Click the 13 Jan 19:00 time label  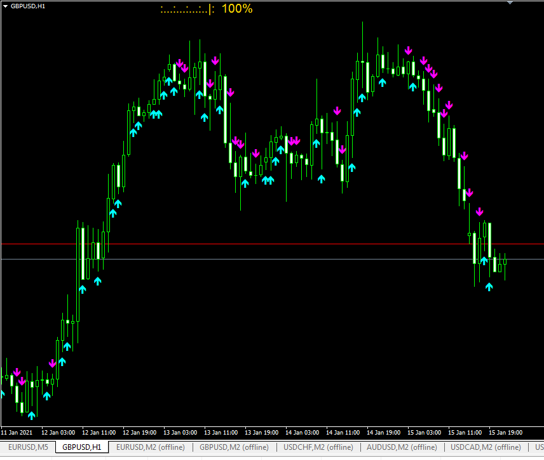pyautogui.click(x=262, y=433)
